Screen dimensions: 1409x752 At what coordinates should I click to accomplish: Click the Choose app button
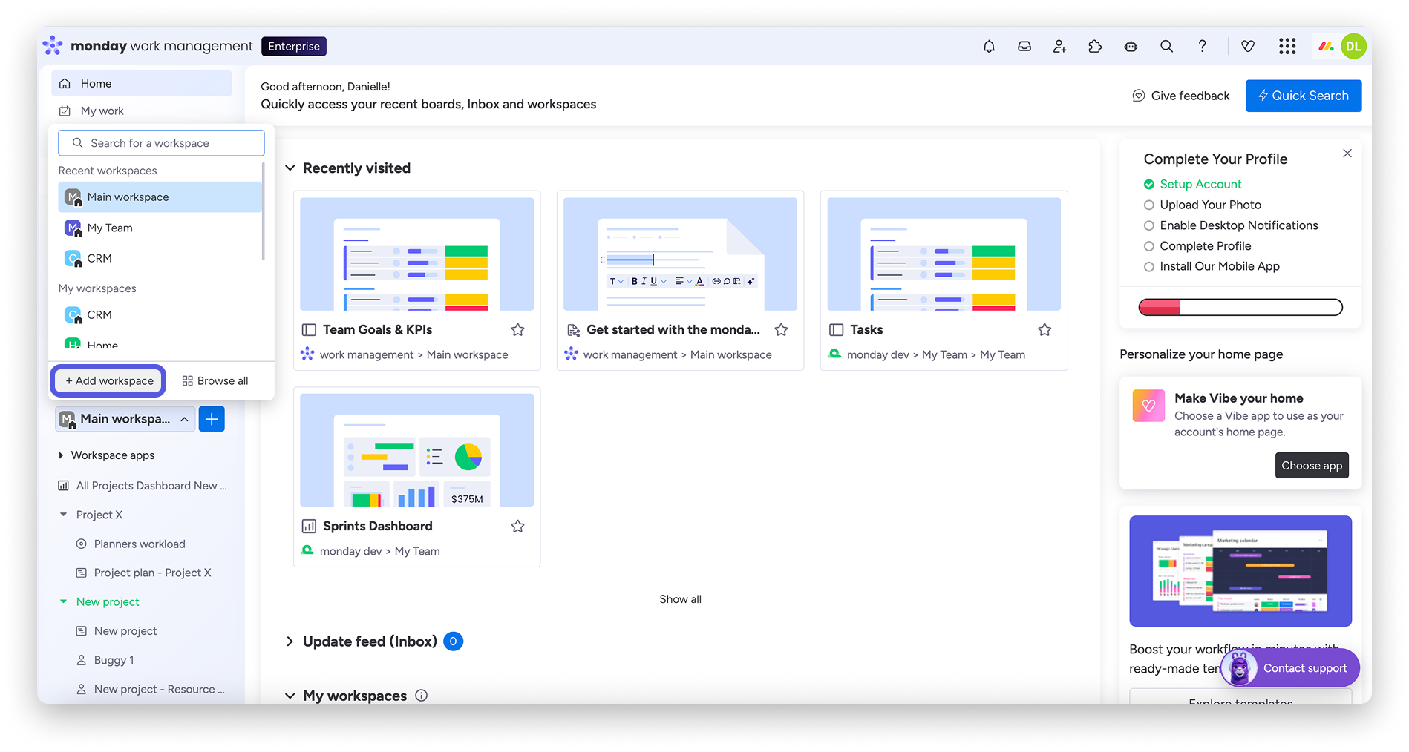[x=1312, y=466]
